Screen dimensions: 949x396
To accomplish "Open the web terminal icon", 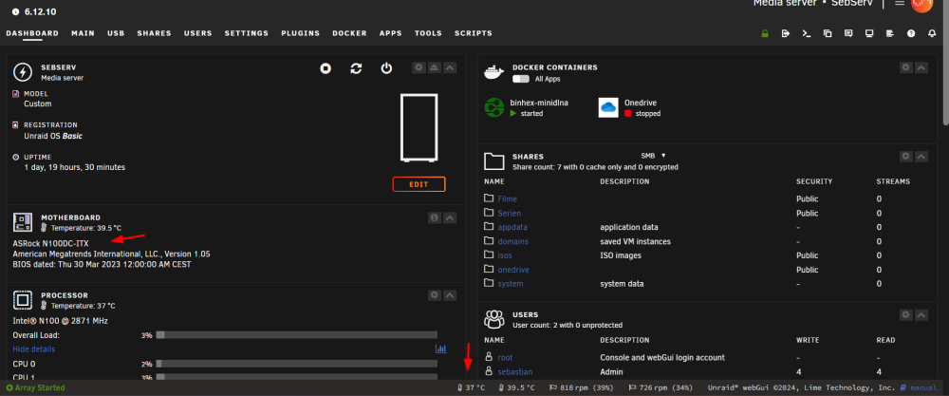I will [x=806, y=33].
